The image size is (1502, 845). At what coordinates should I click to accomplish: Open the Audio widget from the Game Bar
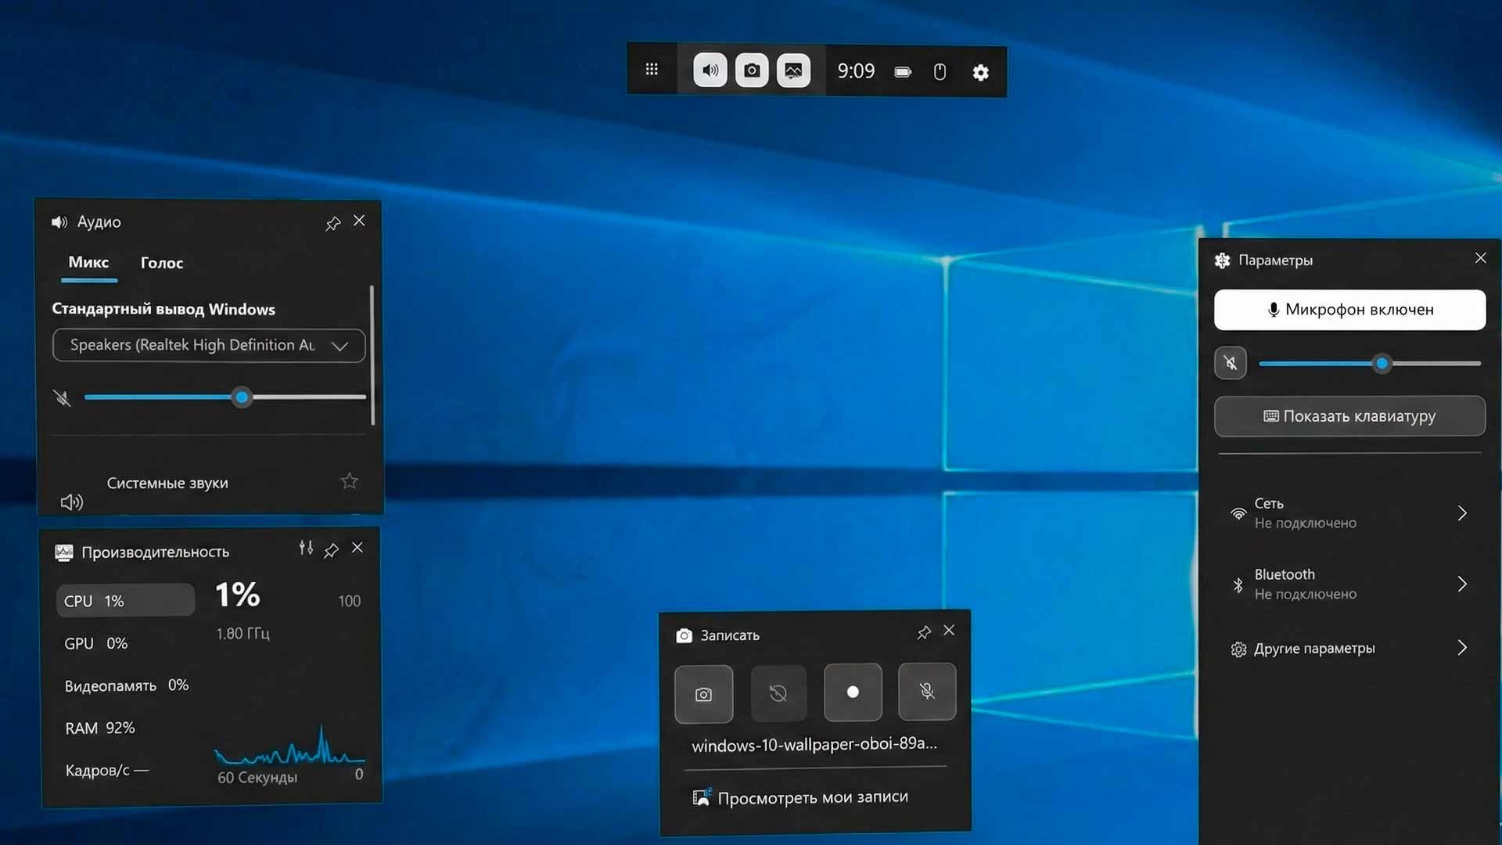click(709, 70)
